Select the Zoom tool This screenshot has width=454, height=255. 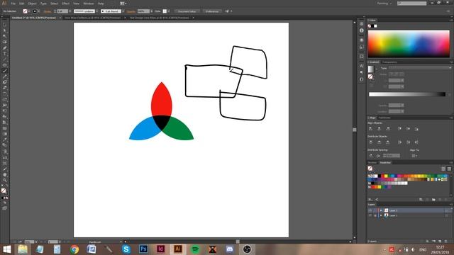(x=5, y=181)
